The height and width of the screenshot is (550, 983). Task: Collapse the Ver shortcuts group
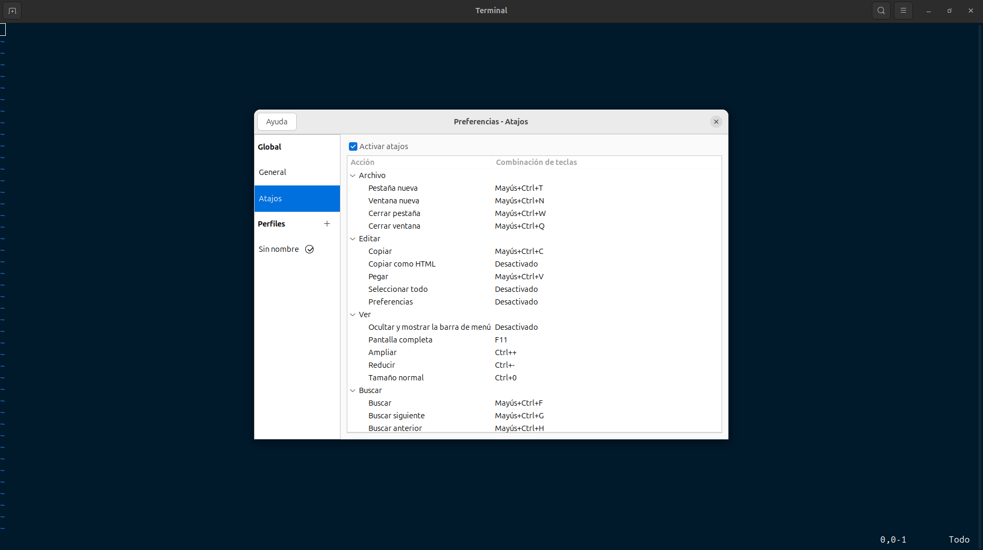click(x=353, y=315)
